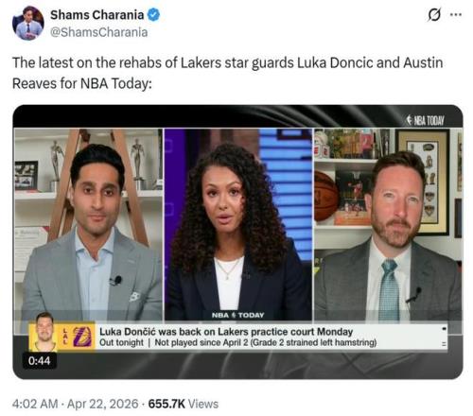This screenshot has height=416, width=473.
Task: Click the headline Luka Dončić was back banner
Action: 226,332
